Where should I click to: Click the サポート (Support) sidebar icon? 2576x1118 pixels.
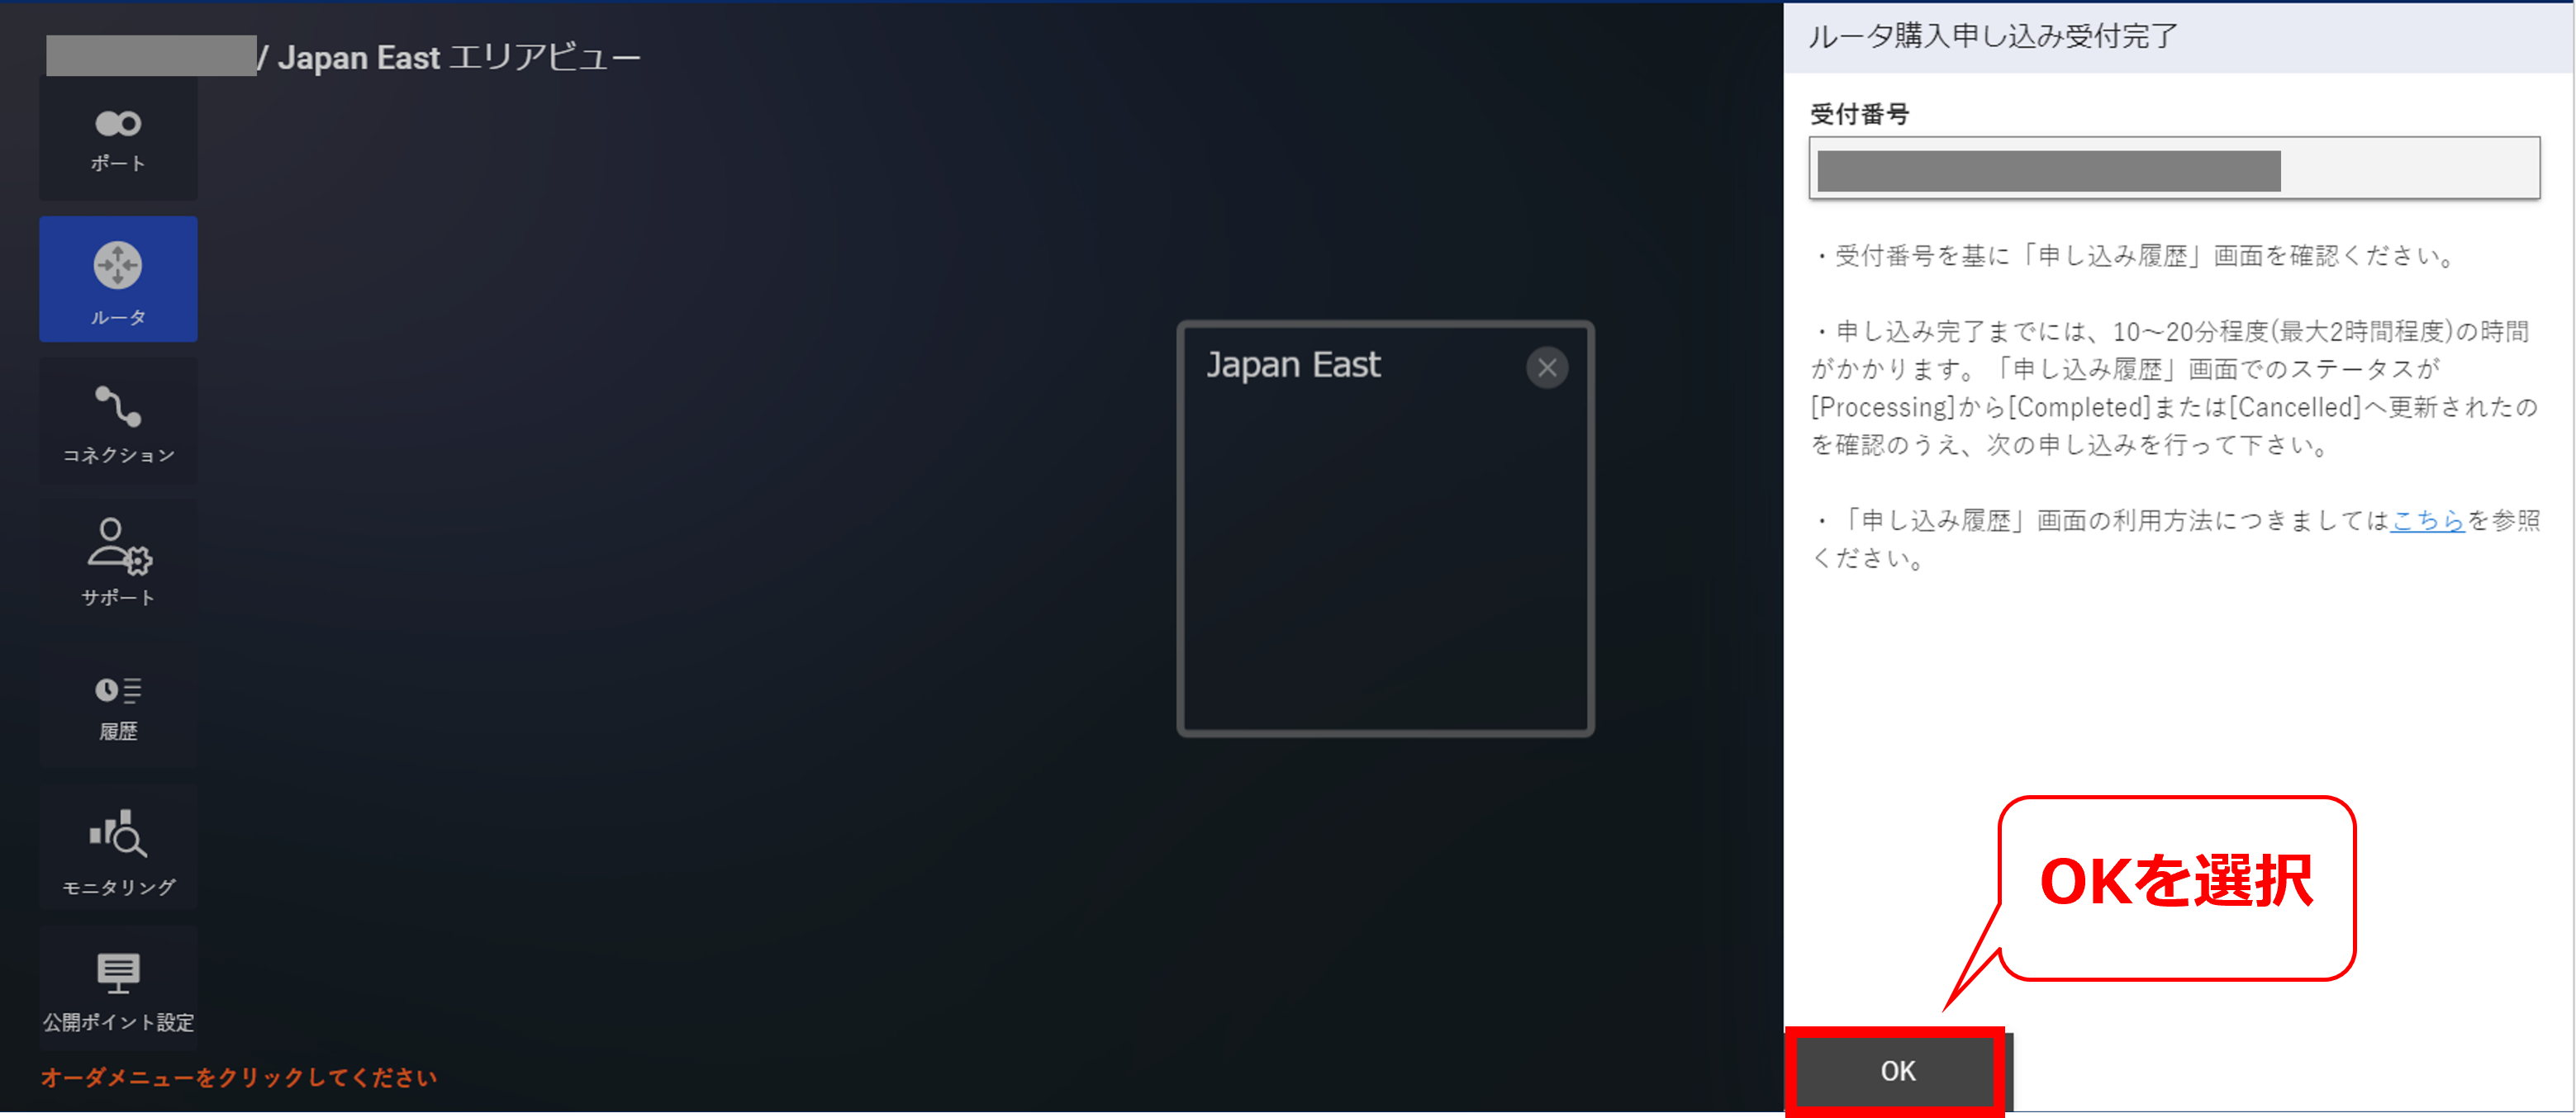(x=118, y=561)
